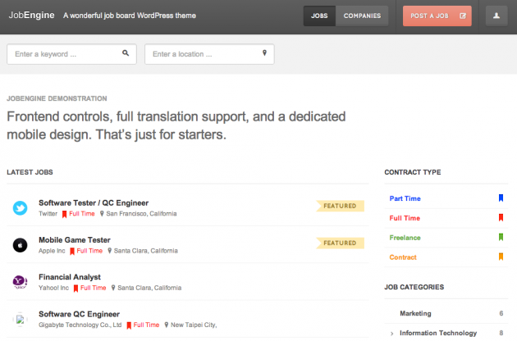Click Full Time tag on Apple job
Screen dimensions: 517x341
tap(86, 251)
